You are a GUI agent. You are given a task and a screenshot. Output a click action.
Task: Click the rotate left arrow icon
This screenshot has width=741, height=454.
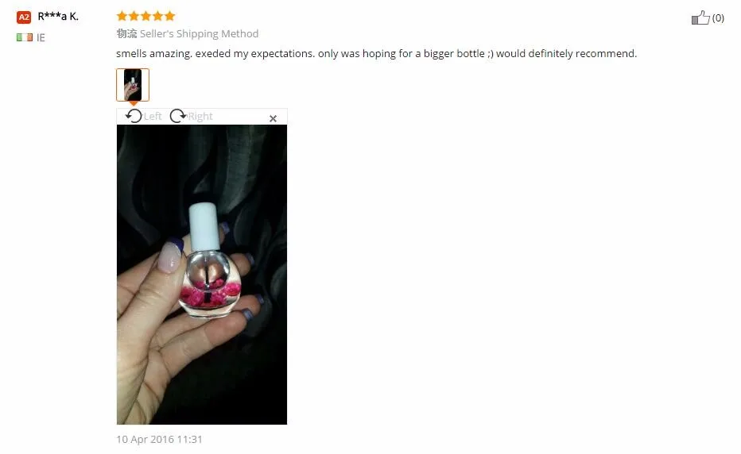[x=134, y=116]
